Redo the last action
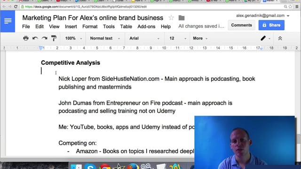Screen dimensions: 301x169 [44, 38]
